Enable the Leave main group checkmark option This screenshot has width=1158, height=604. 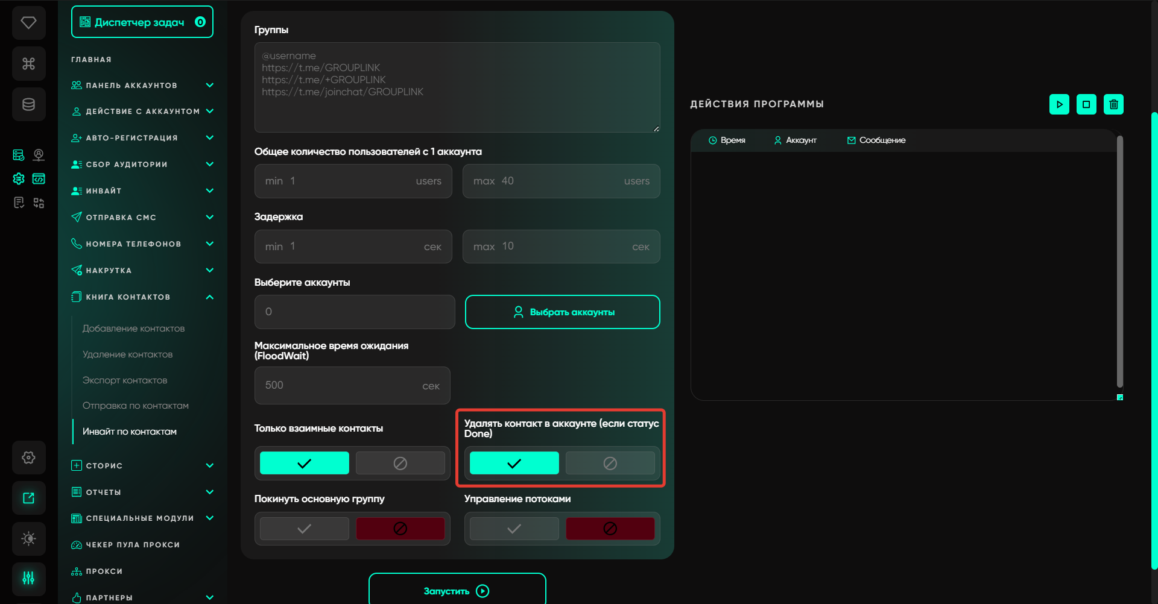click(304, 529)
